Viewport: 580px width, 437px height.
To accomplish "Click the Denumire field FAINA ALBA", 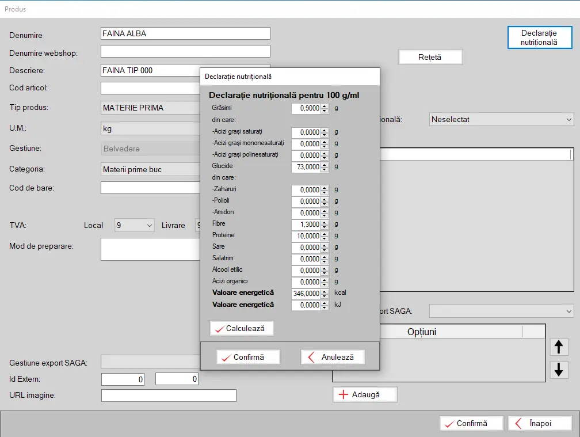I will pyautogui.click(x=185, y=33).
